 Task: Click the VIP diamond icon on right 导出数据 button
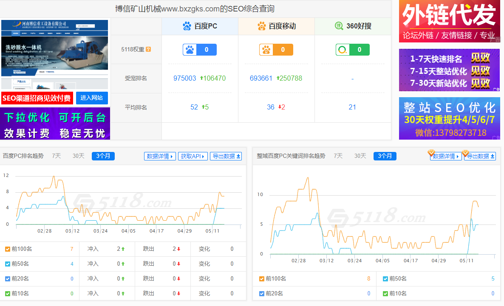(465, 152)
